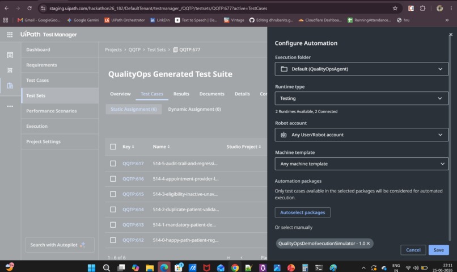
Task: Open Performance Scenarios in sidebar
Action: coord(60,111)
